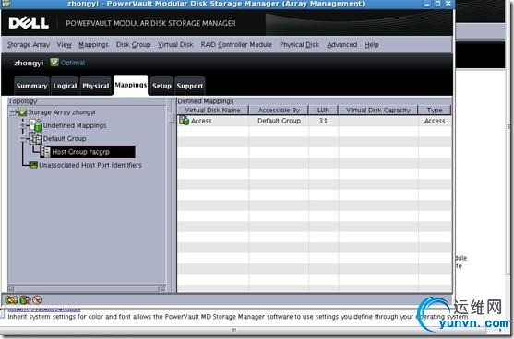The width and height of the screenshot is (514, 339).
Task: Click the Topology scrollbar left arrow
Action: tap(11, 289)
